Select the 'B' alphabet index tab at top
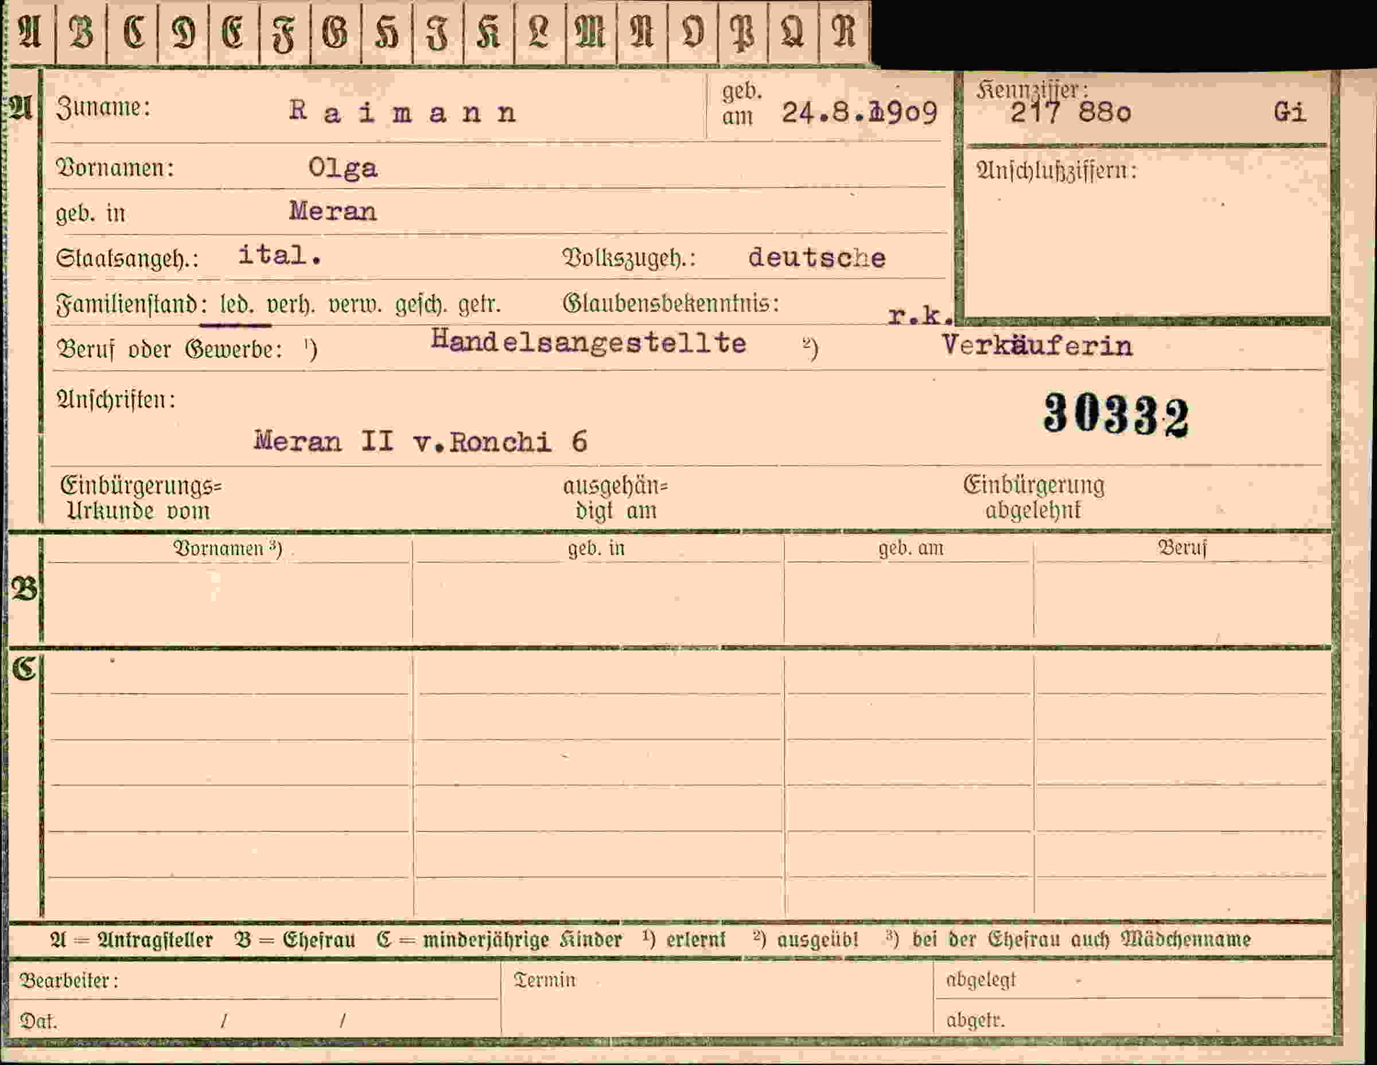The image size is (1377, 1065). [x=81, y=33]
